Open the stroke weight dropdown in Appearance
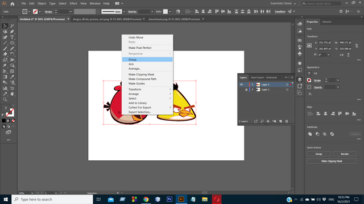 point(338,80)
